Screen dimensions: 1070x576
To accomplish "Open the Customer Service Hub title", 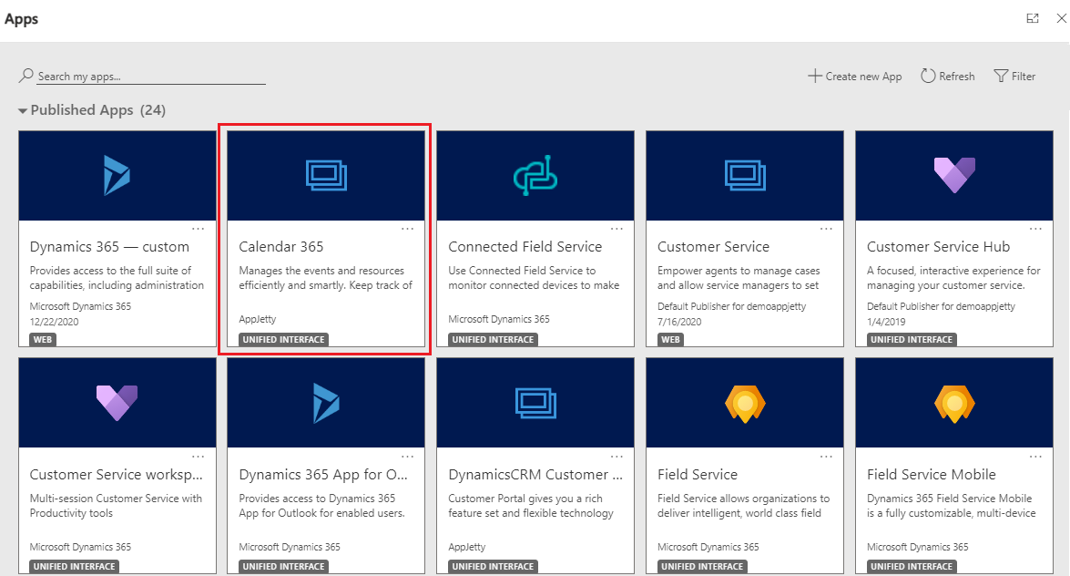I will coord(938,247).
